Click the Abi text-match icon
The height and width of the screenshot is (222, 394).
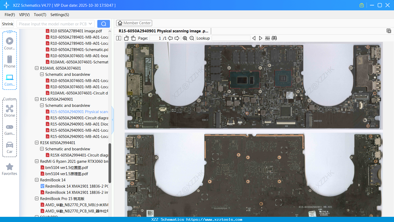[x=267, y=38]
